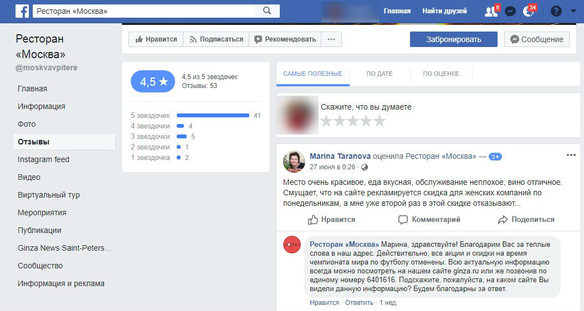Rate three stars in the review box
Screen dimensions: 584x311
tap(353, 121)
